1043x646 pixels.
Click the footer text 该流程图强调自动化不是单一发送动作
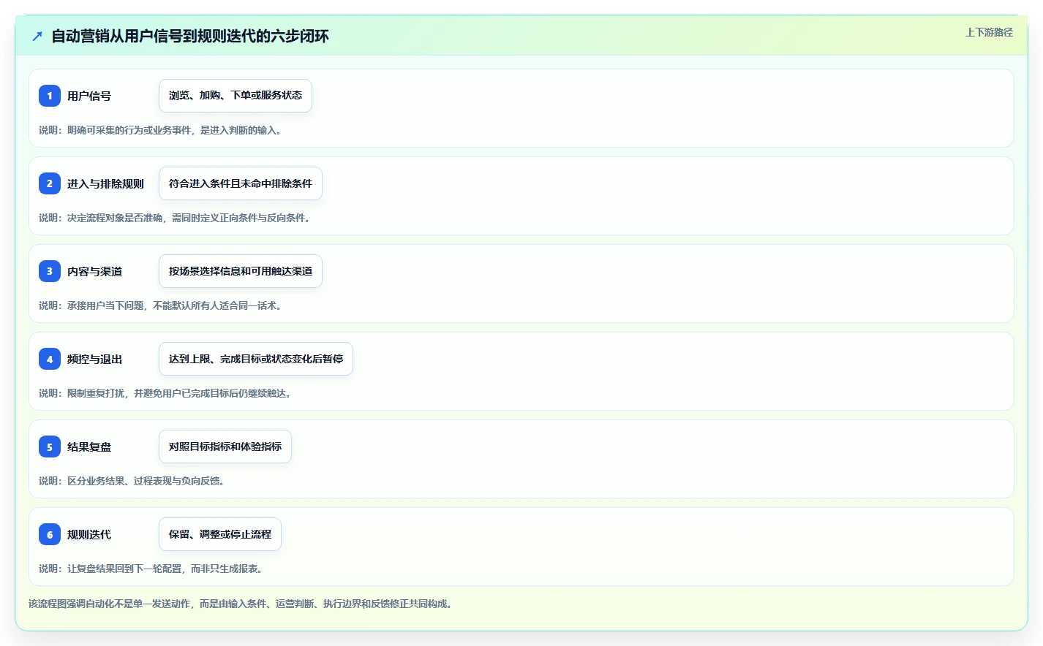click(x=110, y=604)
